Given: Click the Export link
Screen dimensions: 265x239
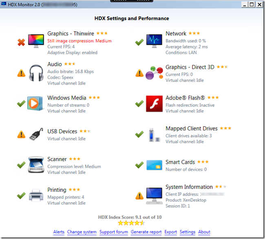Looking at the screenshot, I should point(171,232).
